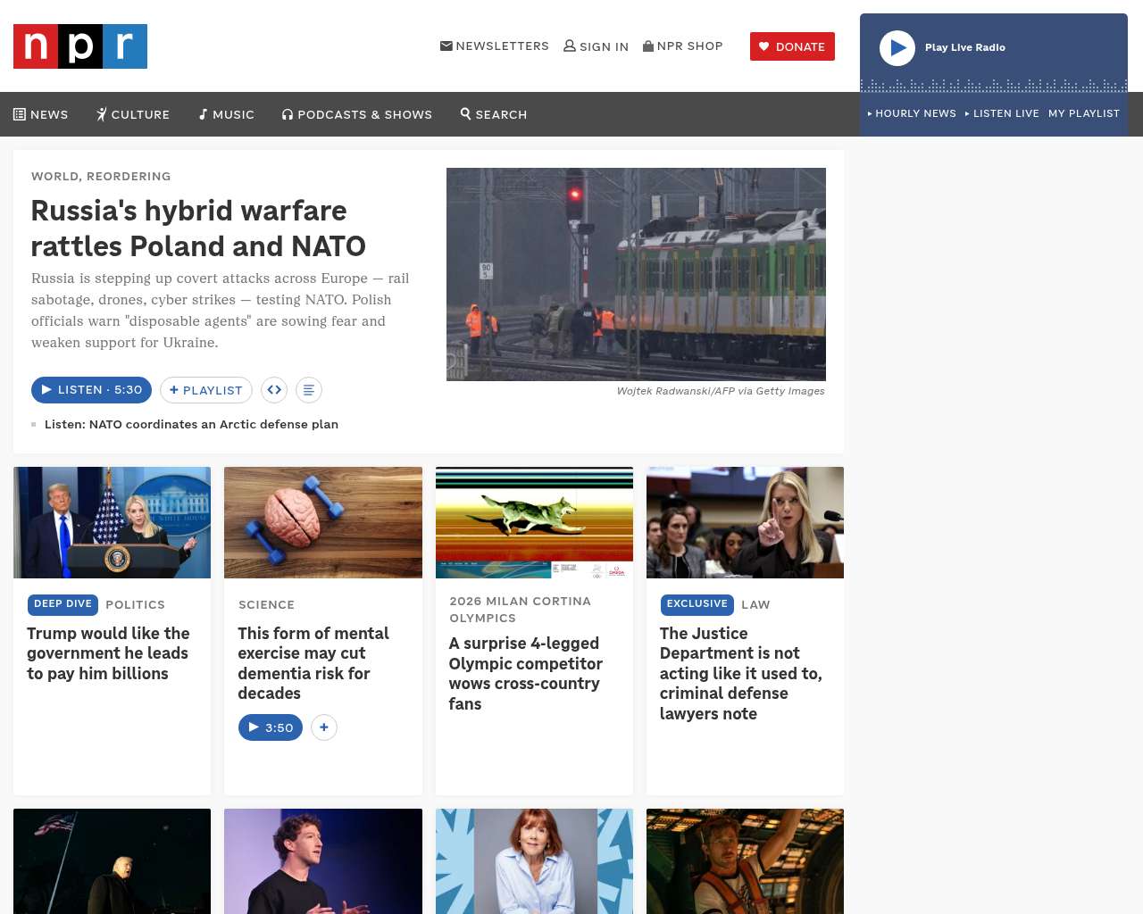
Task: Play the 3:50 science story audio
Action: 271,727
